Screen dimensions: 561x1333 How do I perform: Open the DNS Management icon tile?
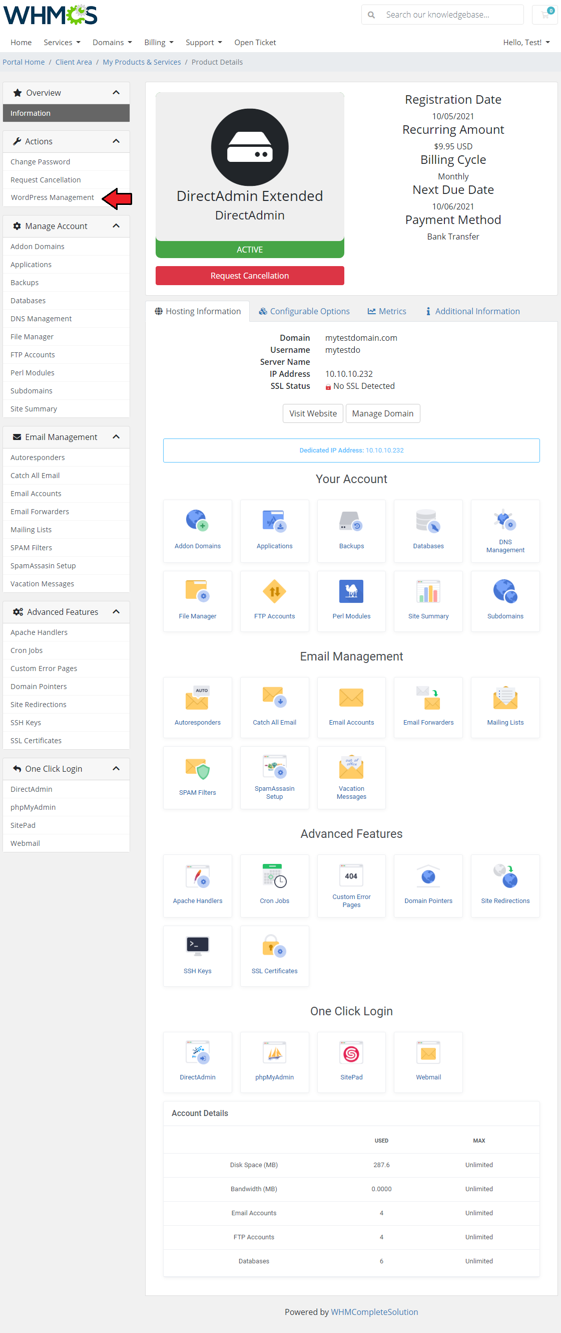(505, 531)
